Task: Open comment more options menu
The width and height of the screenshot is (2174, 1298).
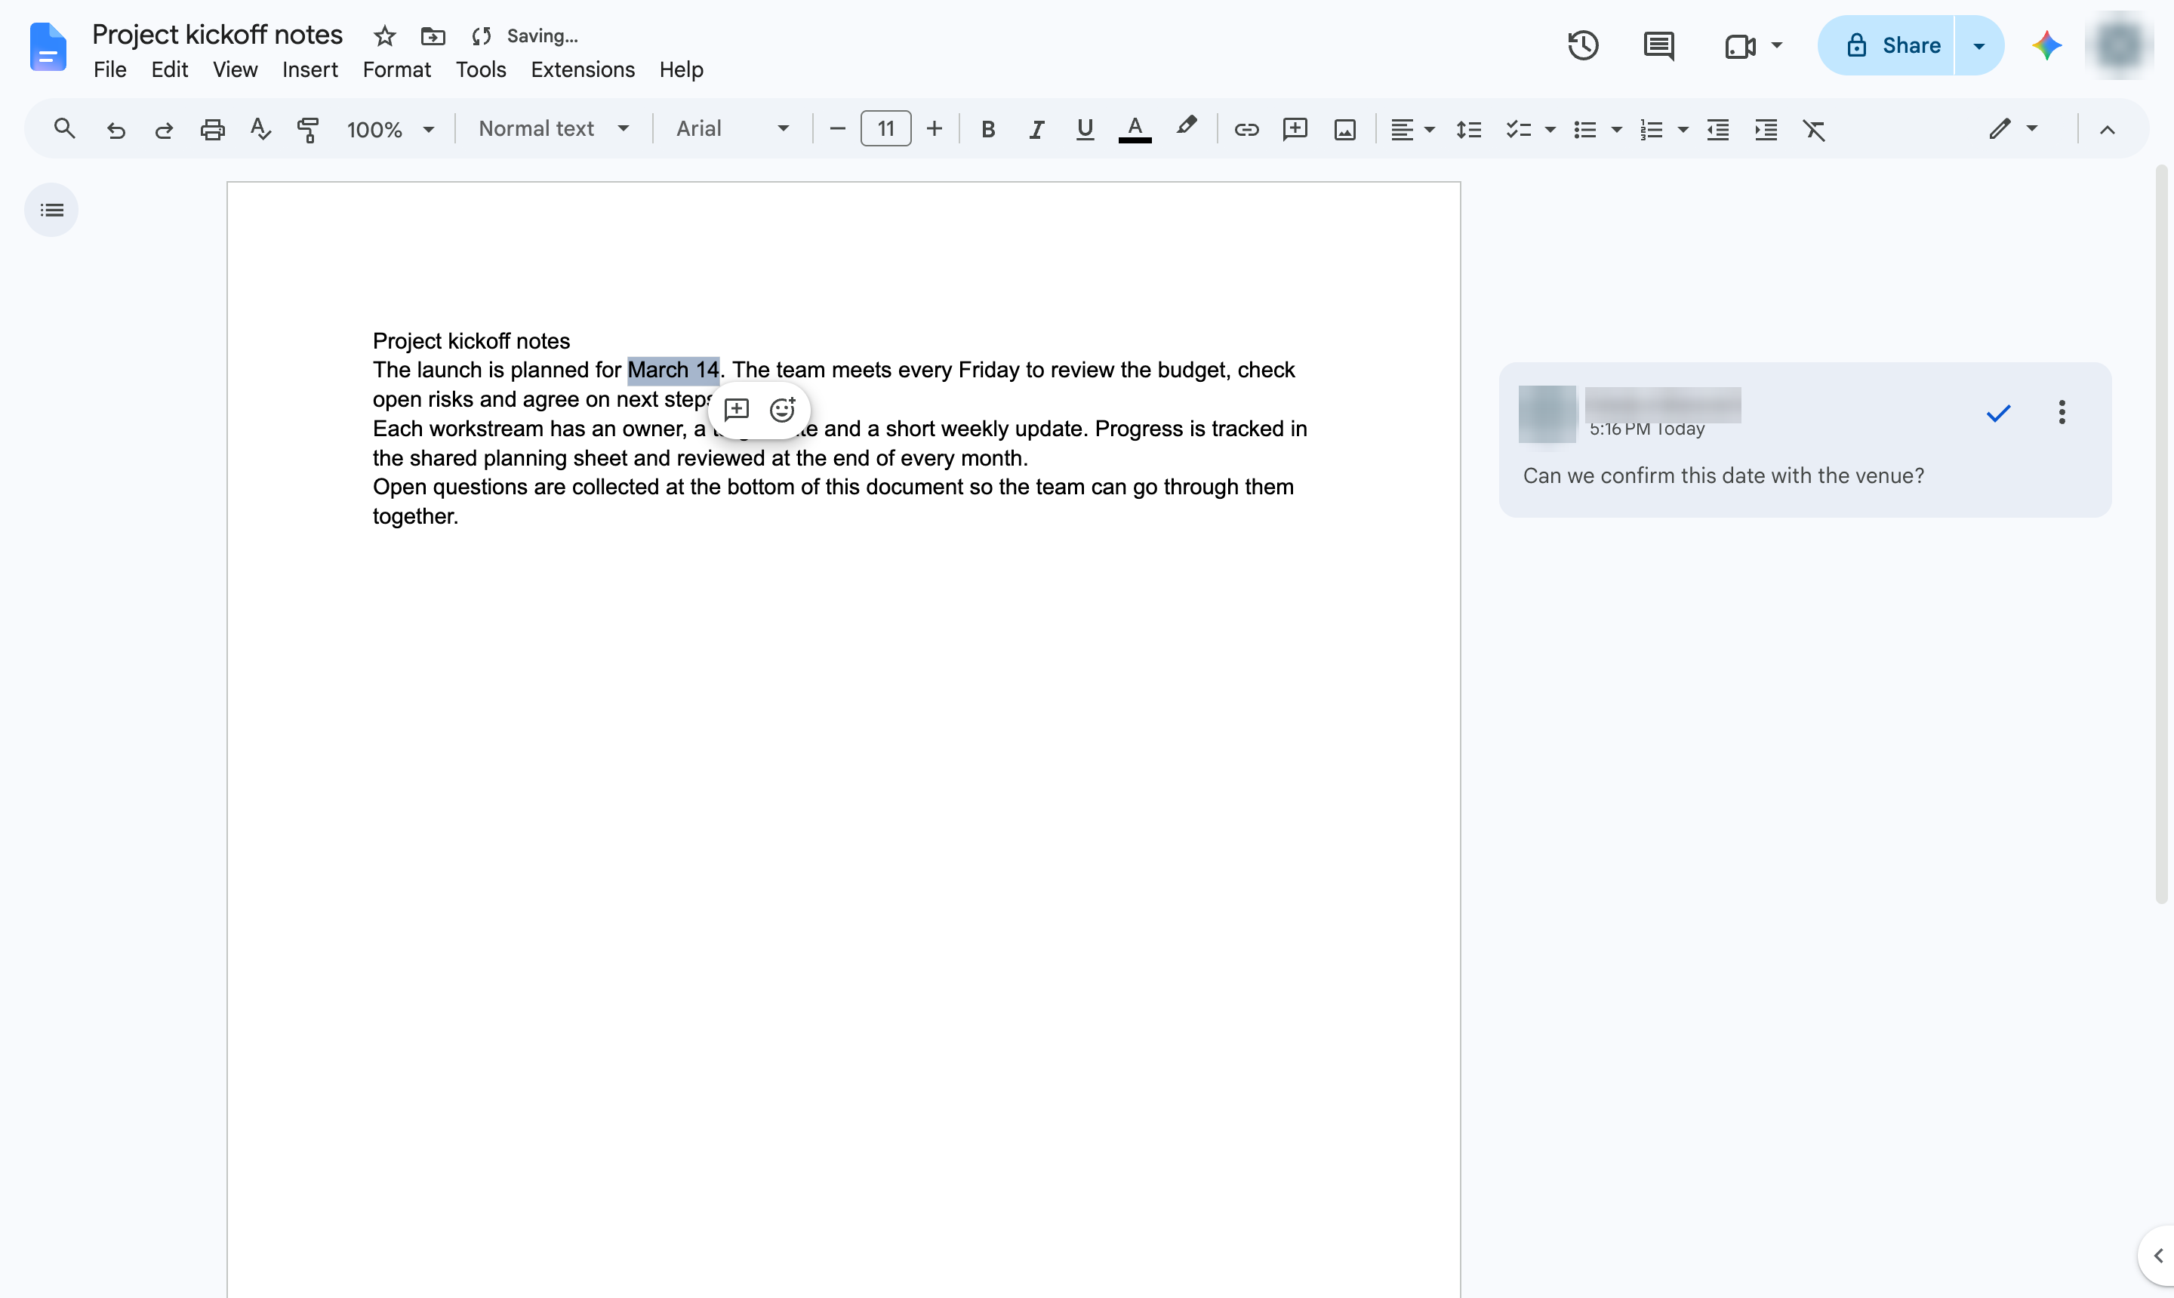Action: (2062, 412)
